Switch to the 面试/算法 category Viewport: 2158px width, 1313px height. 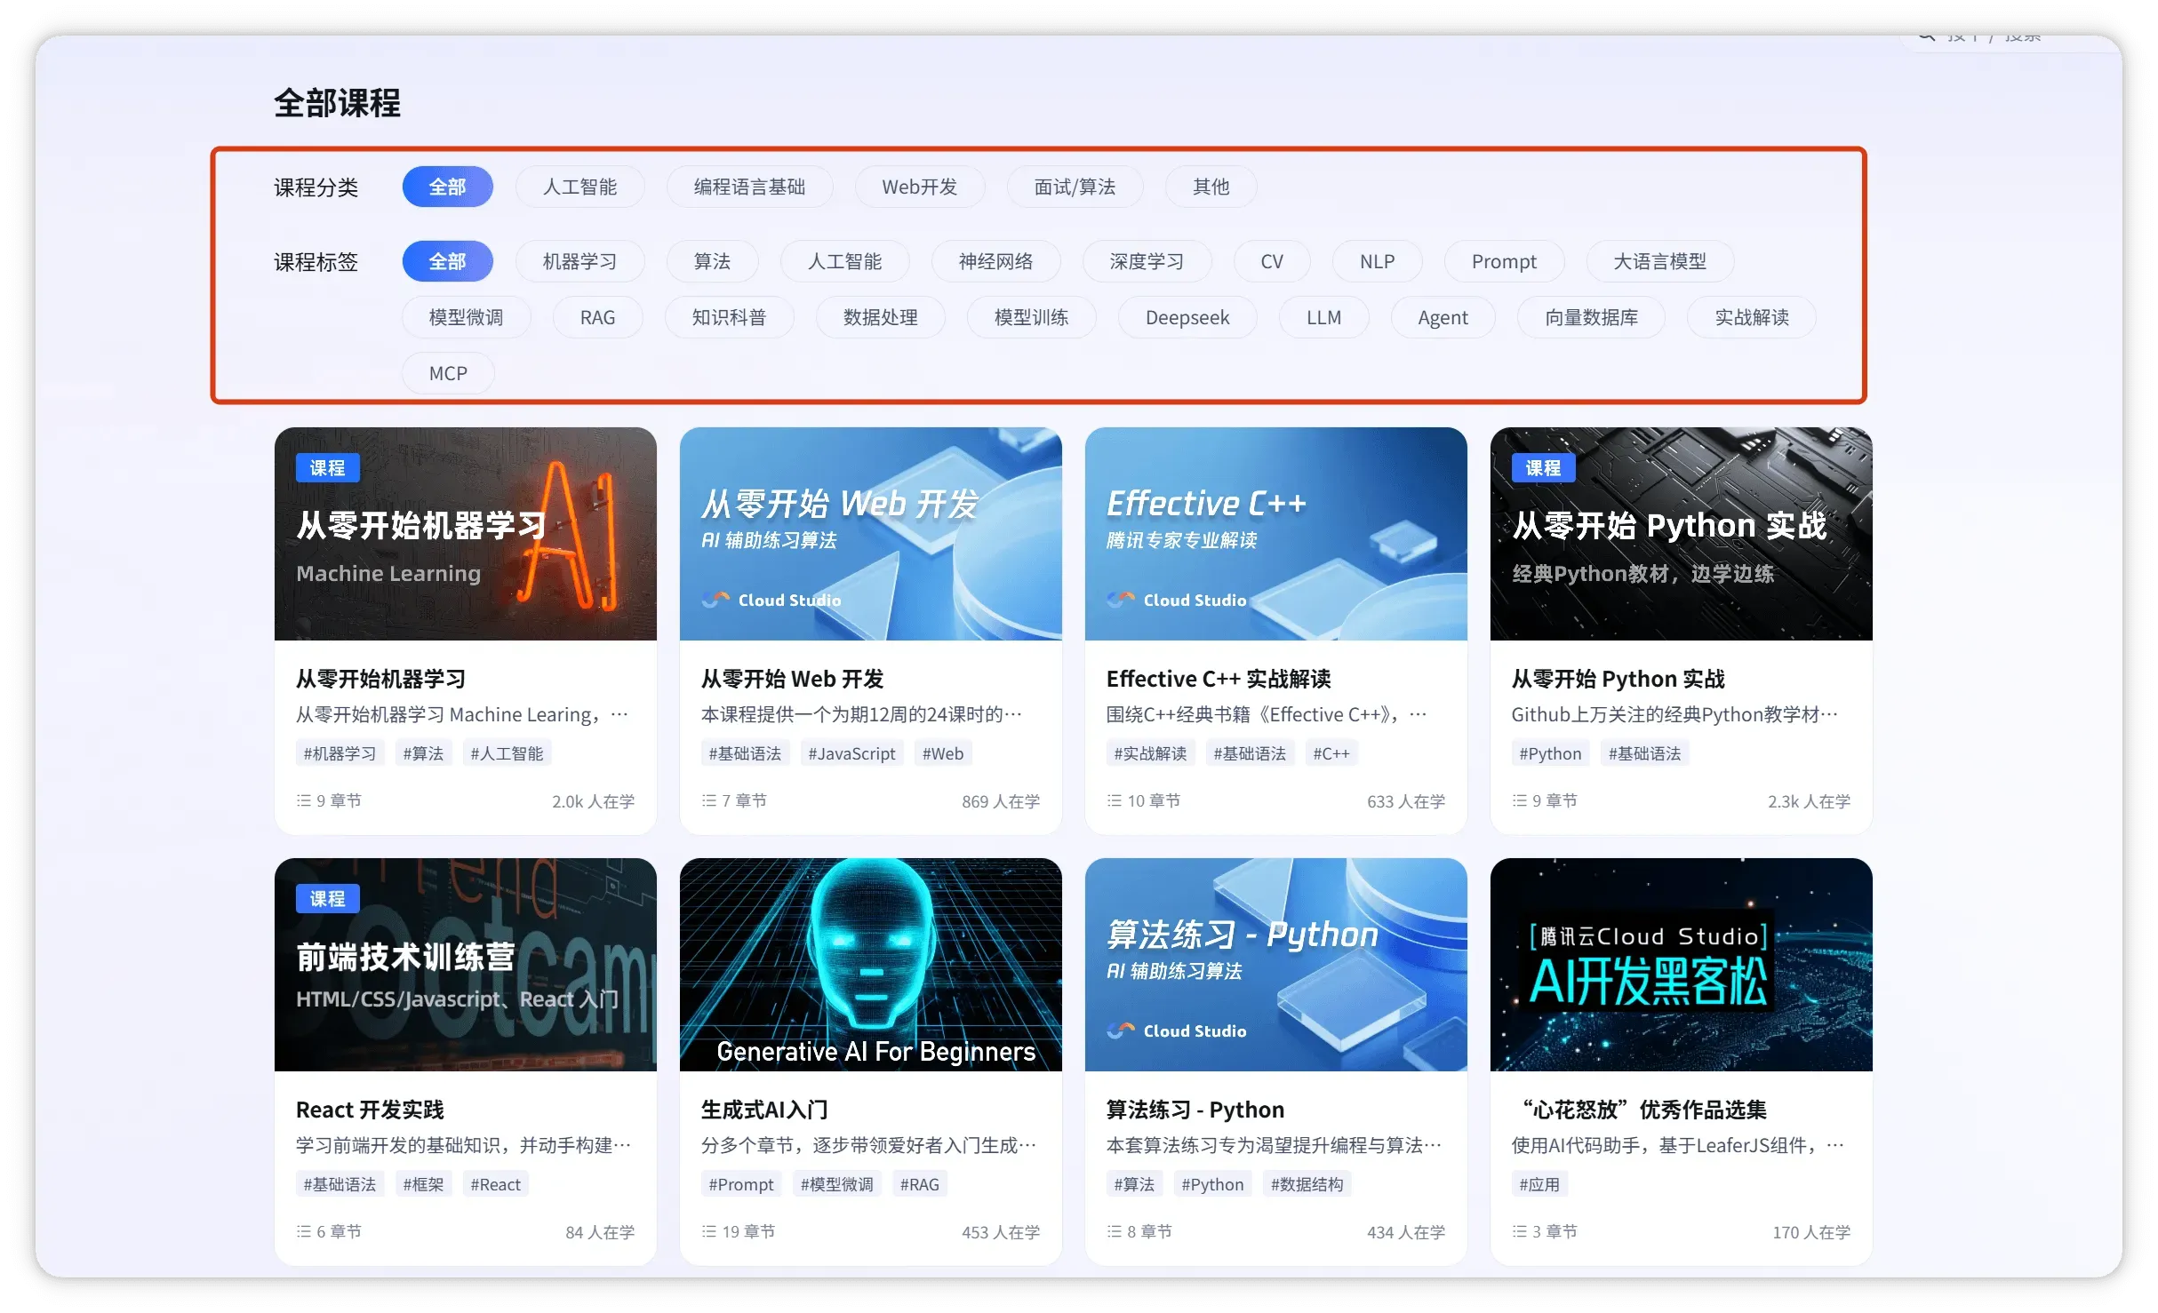coord(1075,187)
